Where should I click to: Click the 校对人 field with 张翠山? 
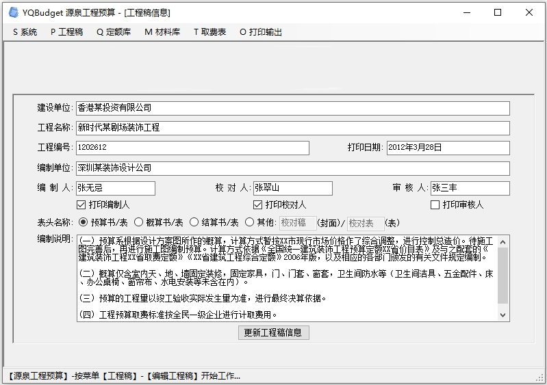293,188
